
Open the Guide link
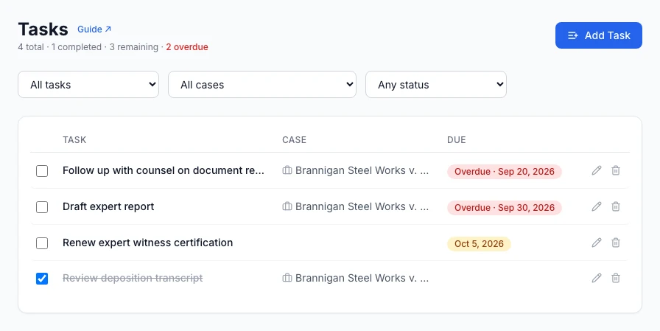tap(94, 29)
